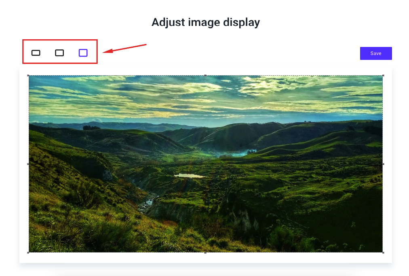This screenshot has width=409, height=276.
Task: Click the small pond in the landscape image
Action: coord(190,176)
